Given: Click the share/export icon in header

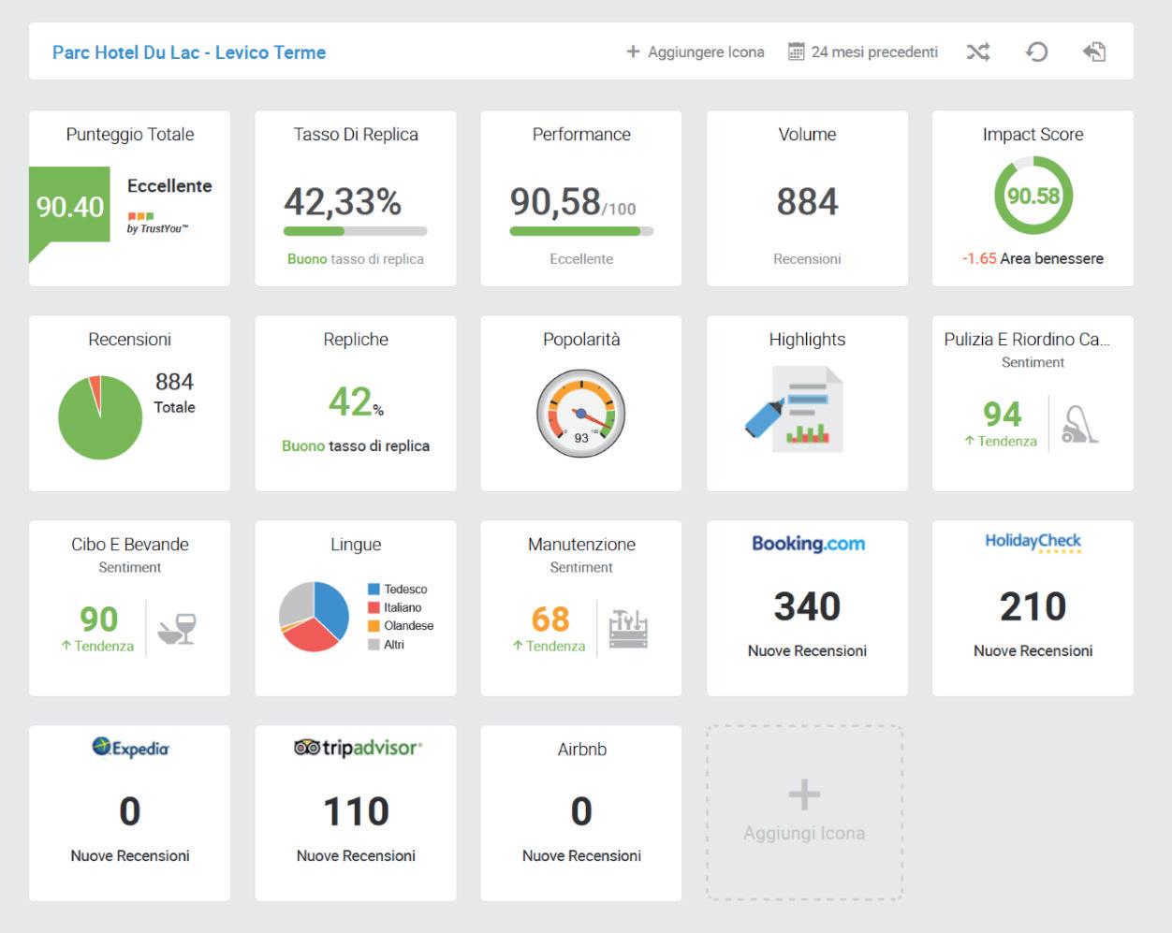Looking at the screenshot, I should [x=1094, y=51].
